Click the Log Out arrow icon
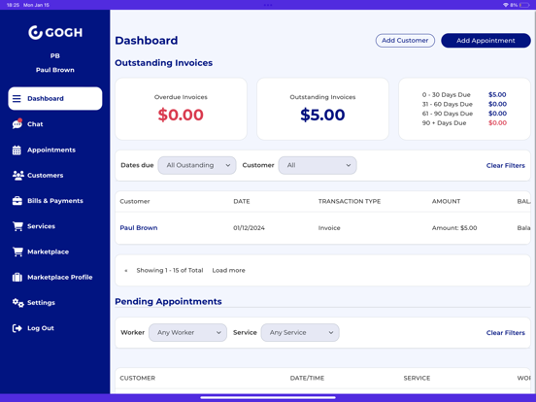536x402 pixels. click(17, 328)
